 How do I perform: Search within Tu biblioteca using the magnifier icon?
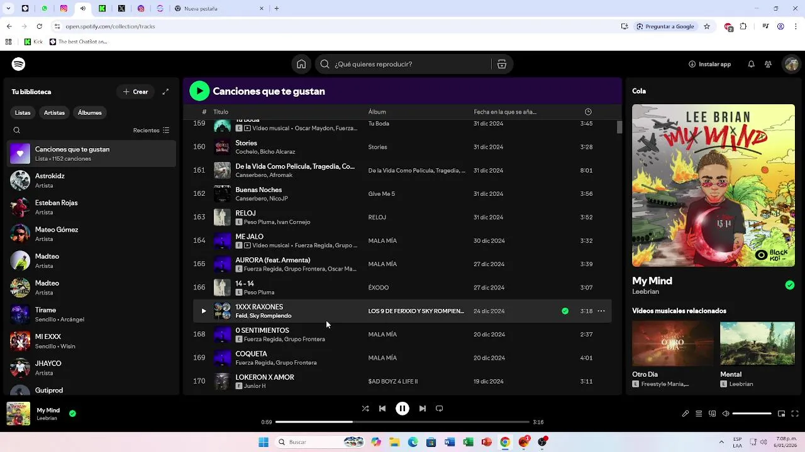(17, 131)
